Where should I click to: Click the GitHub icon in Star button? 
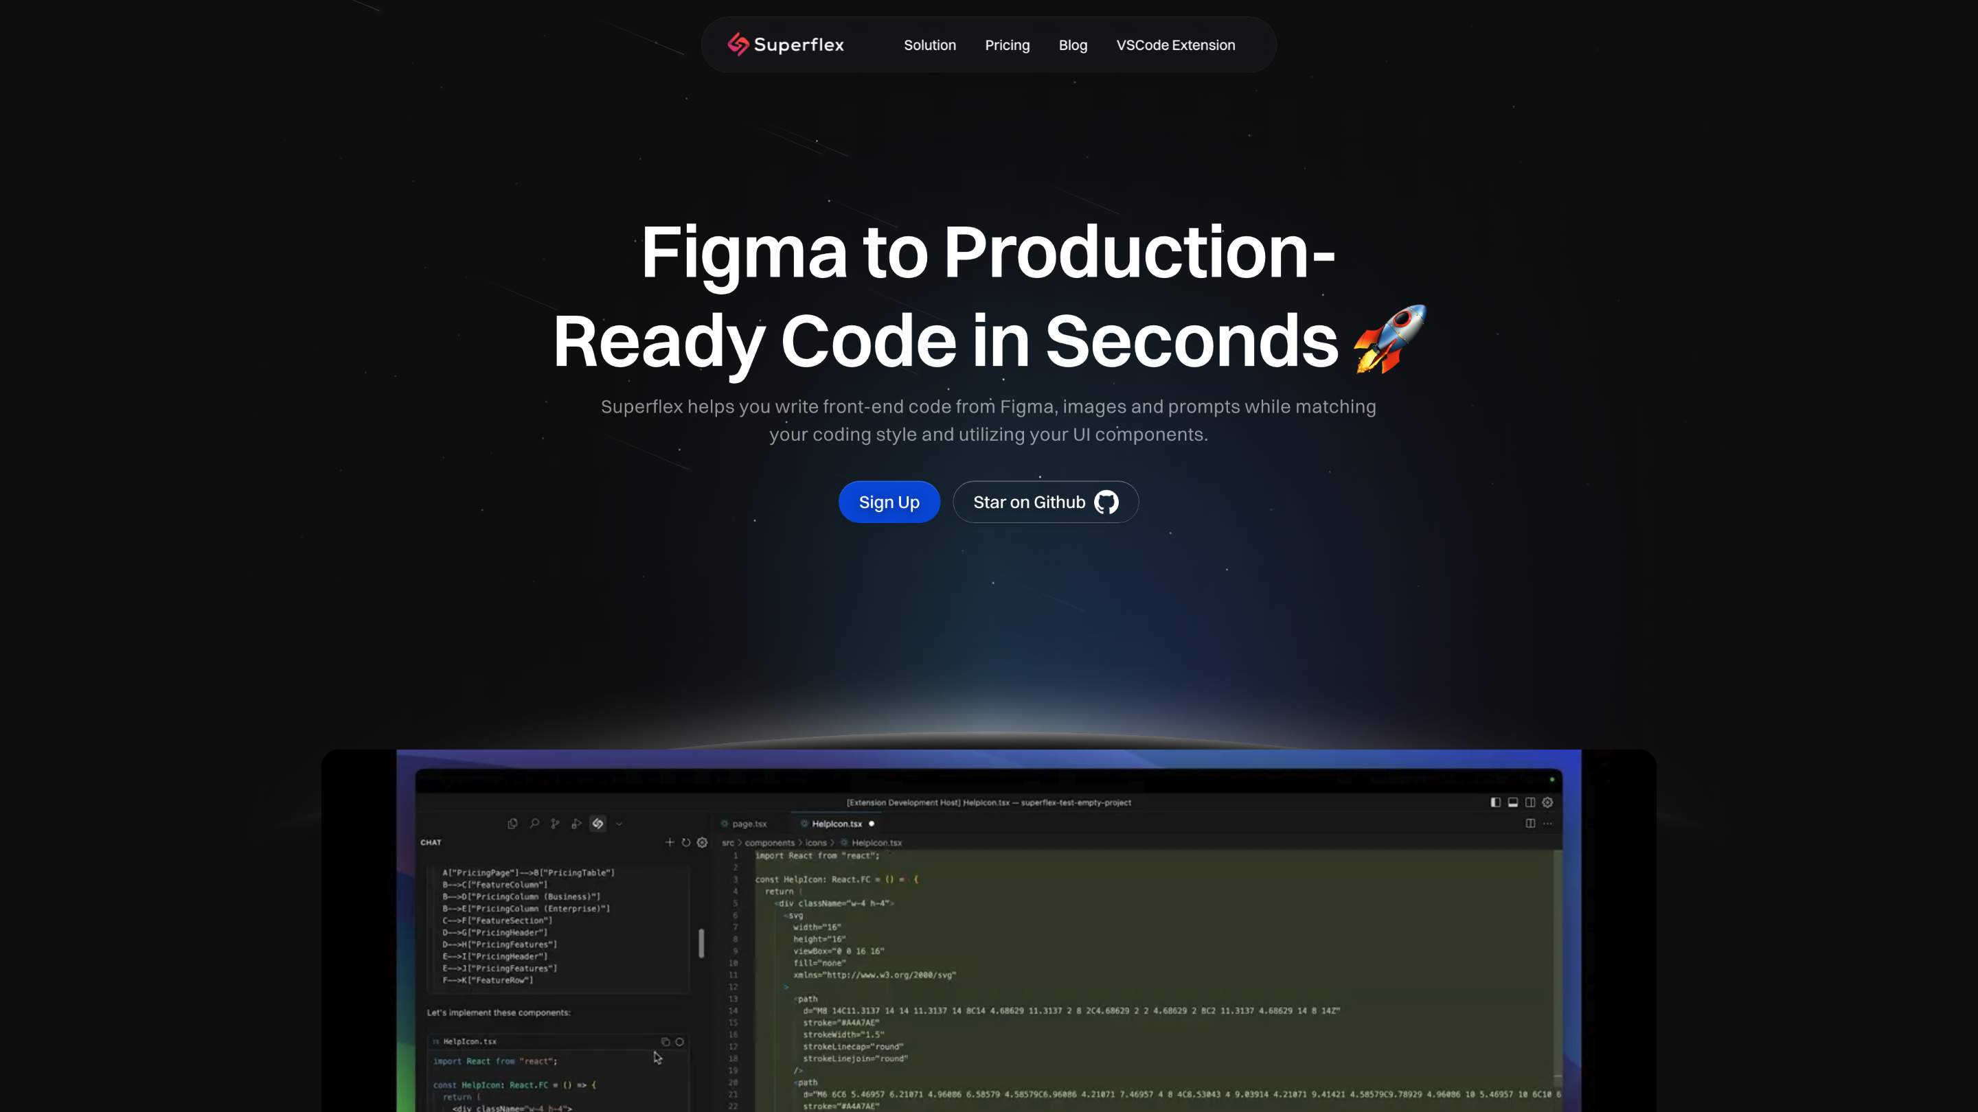click(x=1106, y=502)
